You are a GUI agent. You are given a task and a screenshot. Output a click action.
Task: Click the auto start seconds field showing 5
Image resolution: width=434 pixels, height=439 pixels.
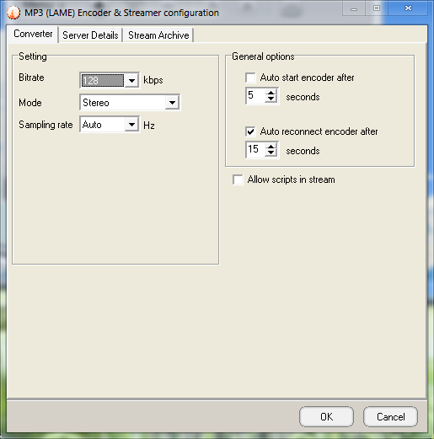[x=255, y=96]
